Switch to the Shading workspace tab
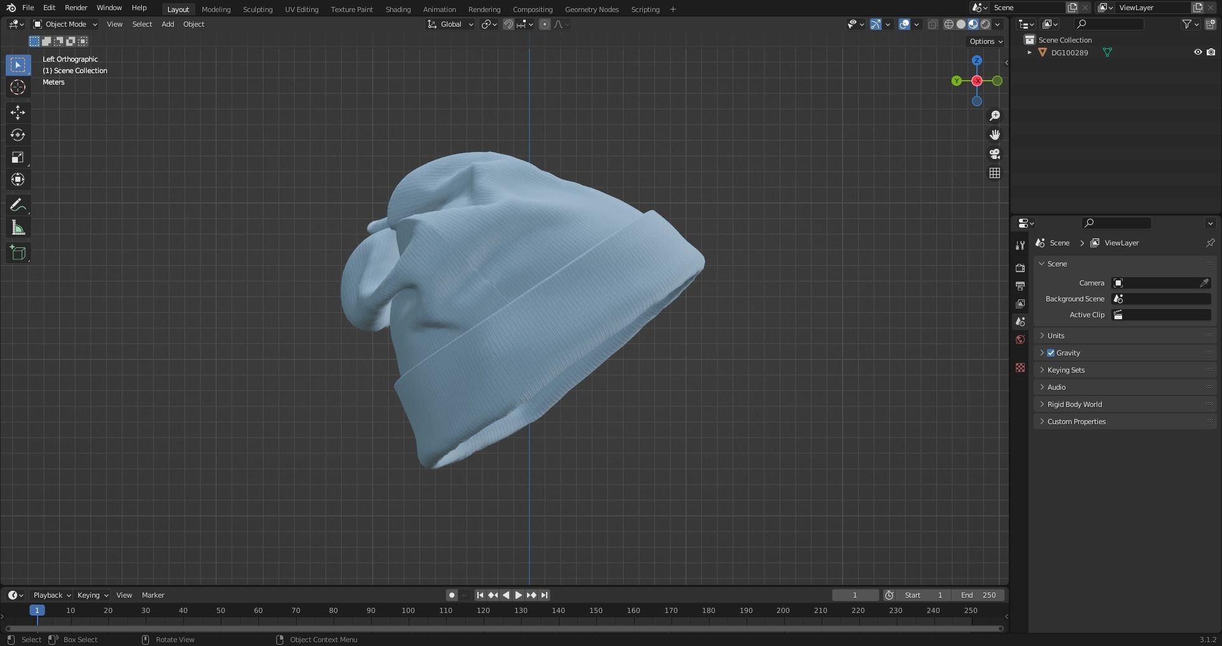 click(x=398, y=9)
